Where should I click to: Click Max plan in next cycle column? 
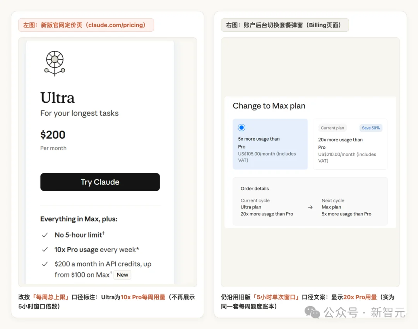[331, 207]
